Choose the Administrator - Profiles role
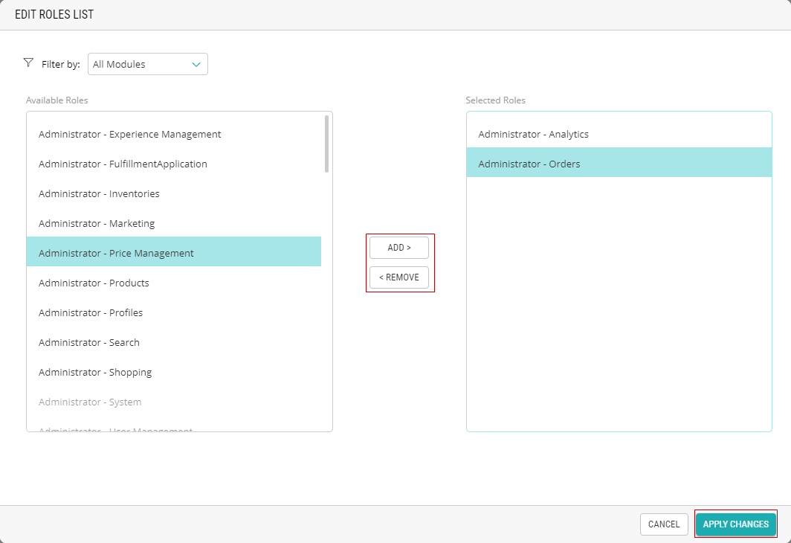791x543 pixels. [91, 313]
